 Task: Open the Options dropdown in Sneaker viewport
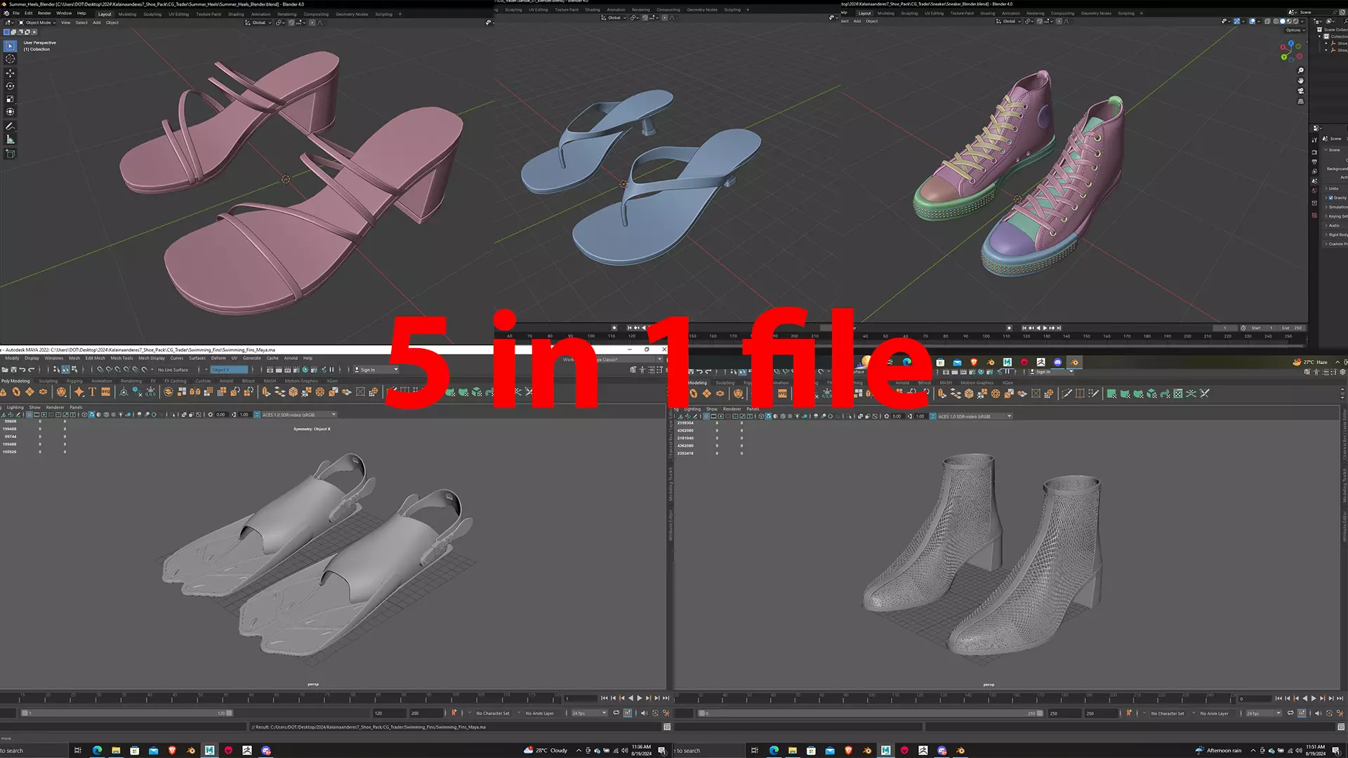[x=1295, y=30]
